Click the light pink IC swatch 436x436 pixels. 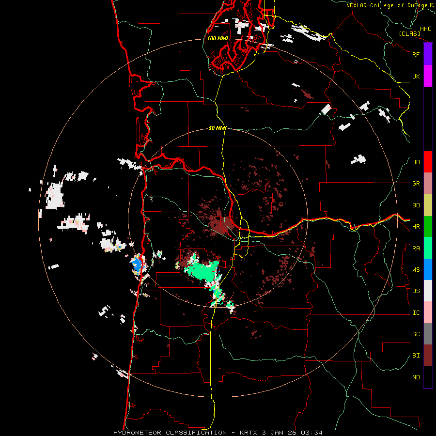[x=428, y=312]
